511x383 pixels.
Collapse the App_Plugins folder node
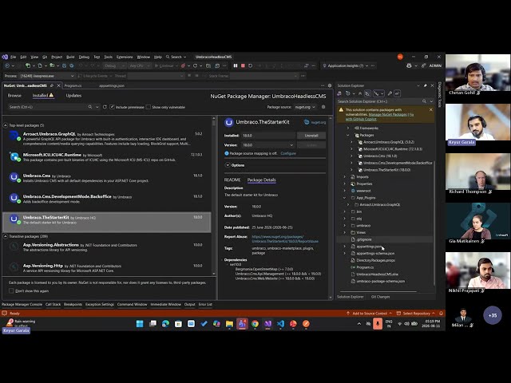pos(344,198)
